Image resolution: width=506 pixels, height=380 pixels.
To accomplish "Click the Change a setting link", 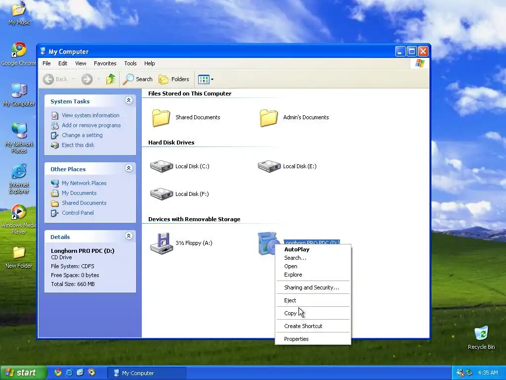I will pyautogui.click(x=82, y=136).
